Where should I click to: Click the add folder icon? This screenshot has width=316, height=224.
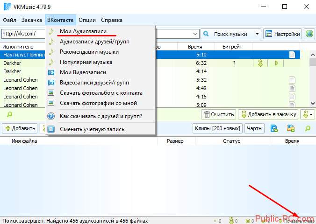click(291, 128)
